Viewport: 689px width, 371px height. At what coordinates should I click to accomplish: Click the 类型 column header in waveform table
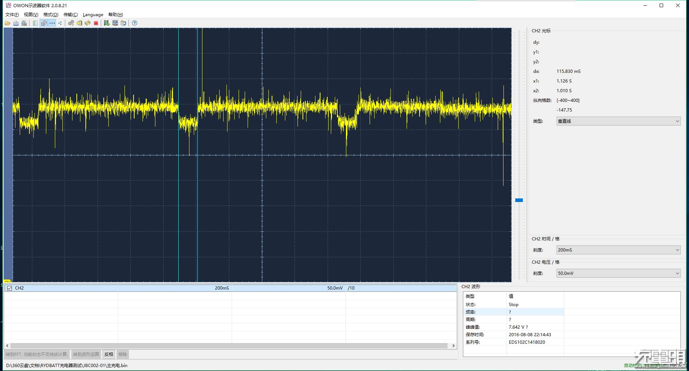[485, 296]
